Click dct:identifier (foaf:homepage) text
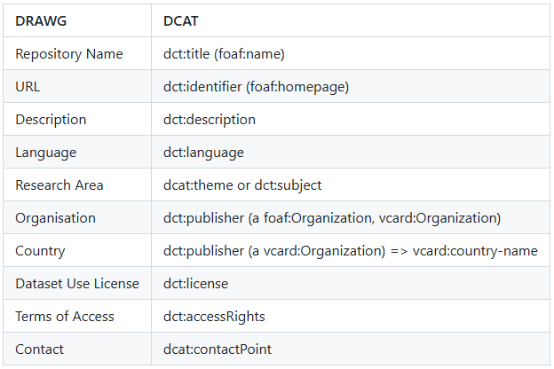The width and height of the screenshot is (554, 369). tap(256, 87)
